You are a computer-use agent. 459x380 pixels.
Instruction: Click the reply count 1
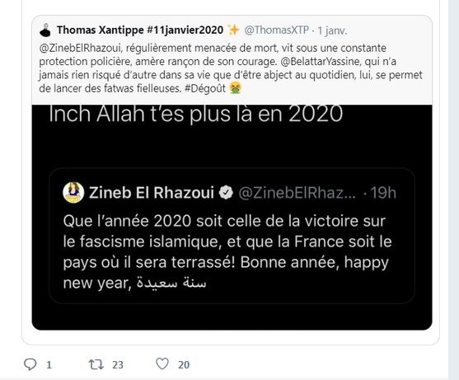pyautogui.click(x=49, y=365)
